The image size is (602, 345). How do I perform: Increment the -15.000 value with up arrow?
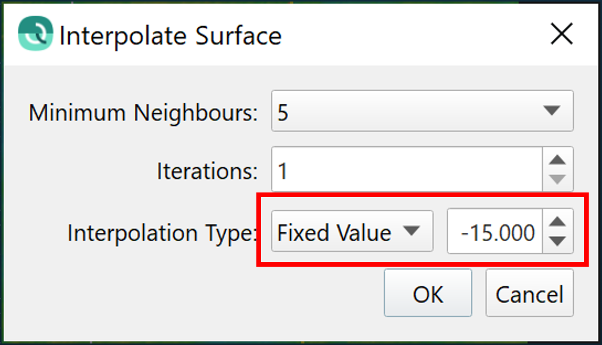click(557, 222)
